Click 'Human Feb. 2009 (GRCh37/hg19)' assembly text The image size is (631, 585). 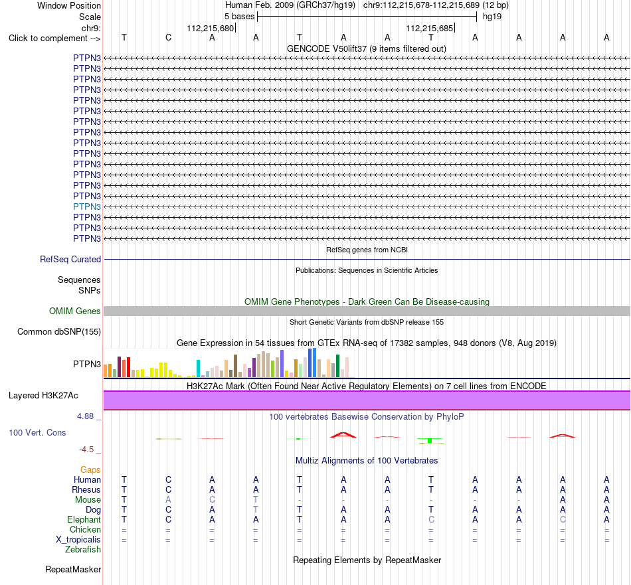click(x=290, y=5)
